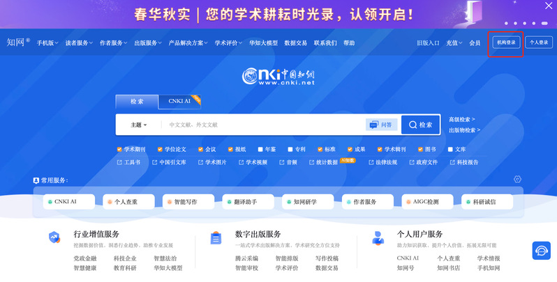Open the AIGC检测 service card
This screenshot has width=557, height=282.
pos(427,202)
